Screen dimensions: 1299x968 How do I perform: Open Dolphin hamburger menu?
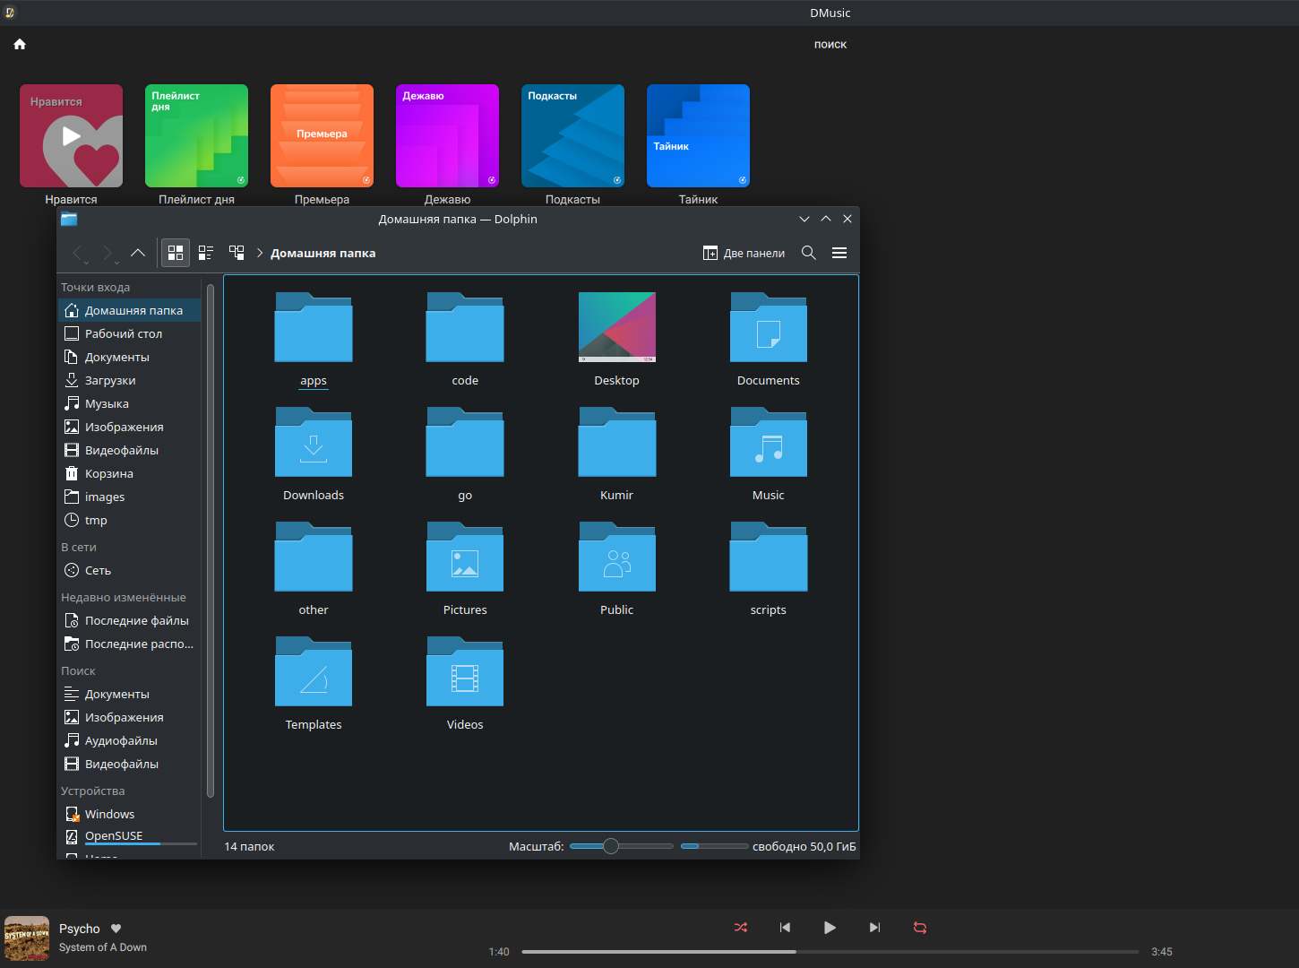tap(839, 253)
